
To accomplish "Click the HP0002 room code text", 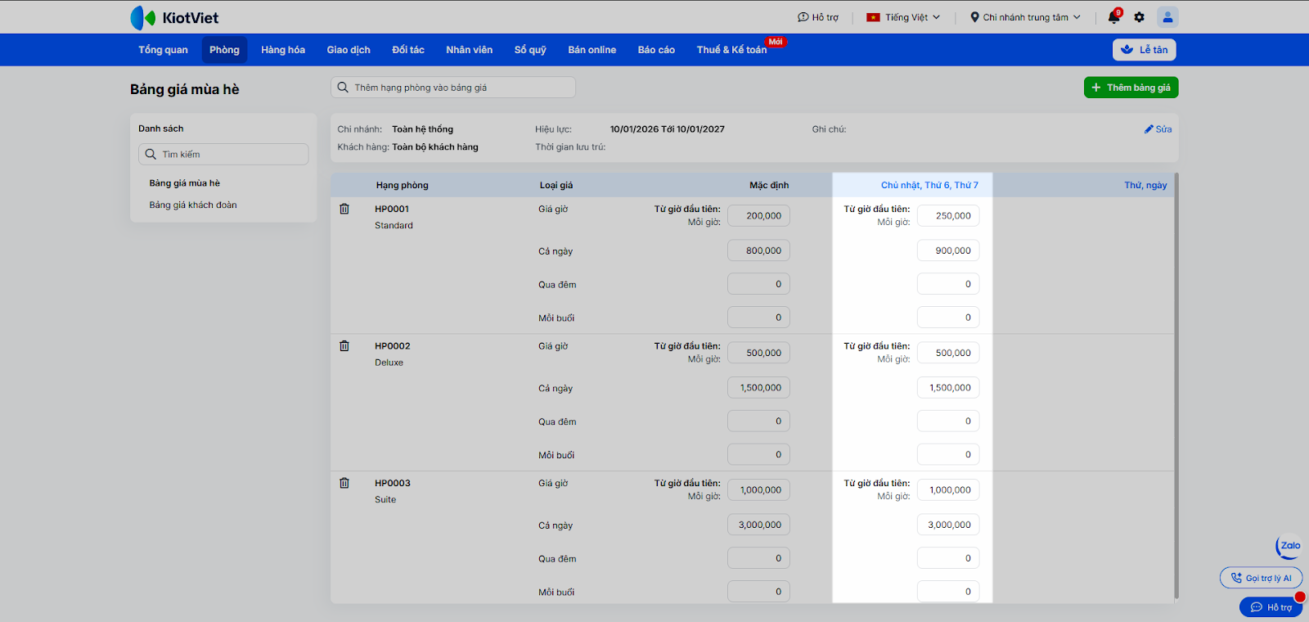I will [x=393, y=346].
